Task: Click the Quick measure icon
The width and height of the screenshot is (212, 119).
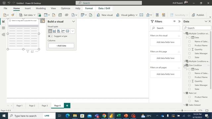Action: click(x=164, y=15)
